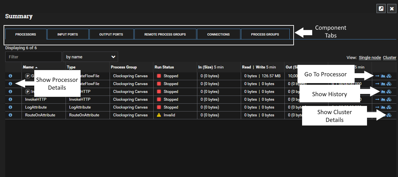Expand the 'by name' filter dropdown
398x177 pixels.
click(x=90, y=57)
